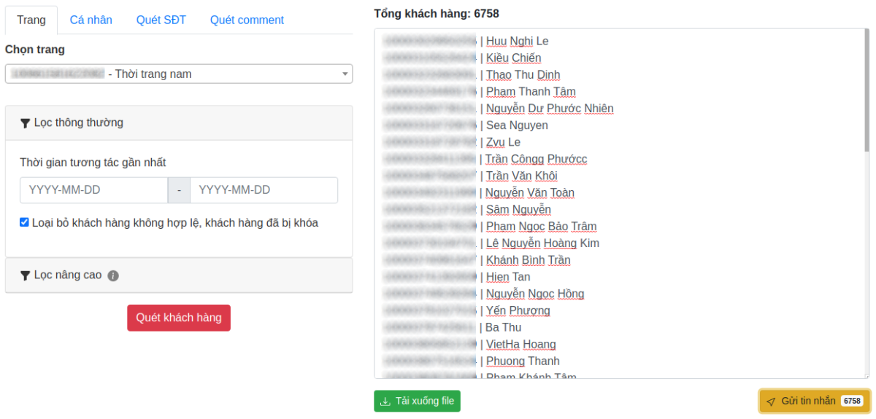Click the info icon beside Lọc nâng cao
This screenshot has height=419, width=876.
(113, 275)
